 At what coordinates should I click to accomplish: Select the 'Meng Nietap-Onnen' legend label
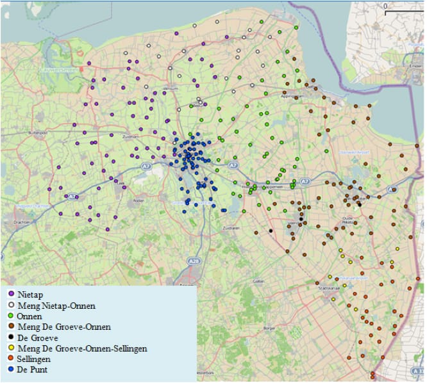tap(56, 306)
